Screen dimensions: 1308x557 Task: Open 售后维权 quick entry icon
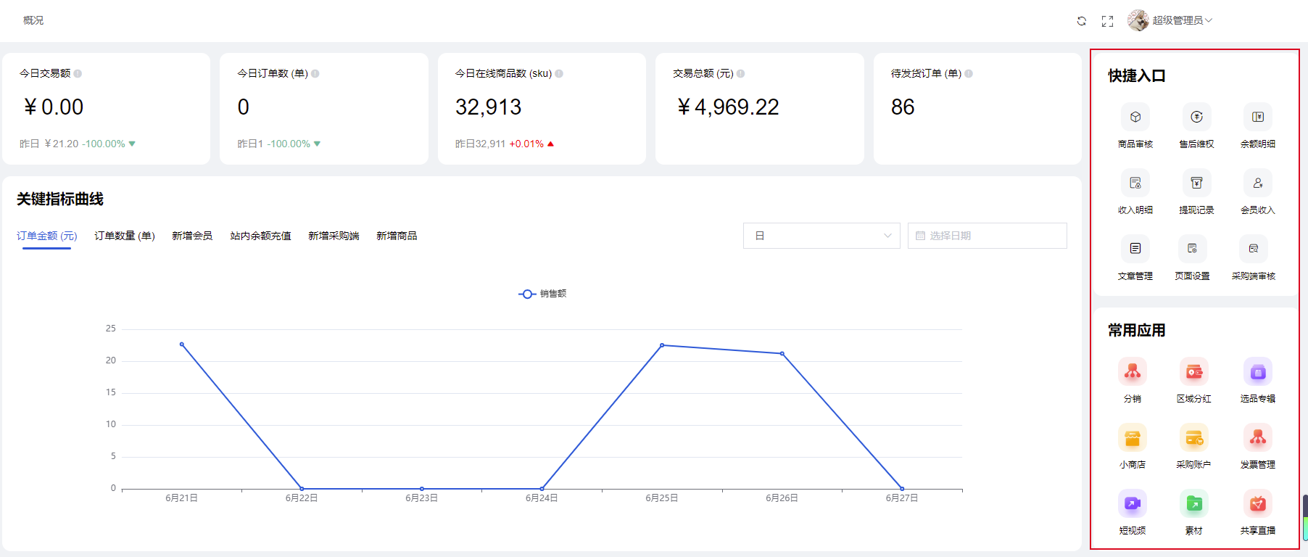(x=1196, y=117)
